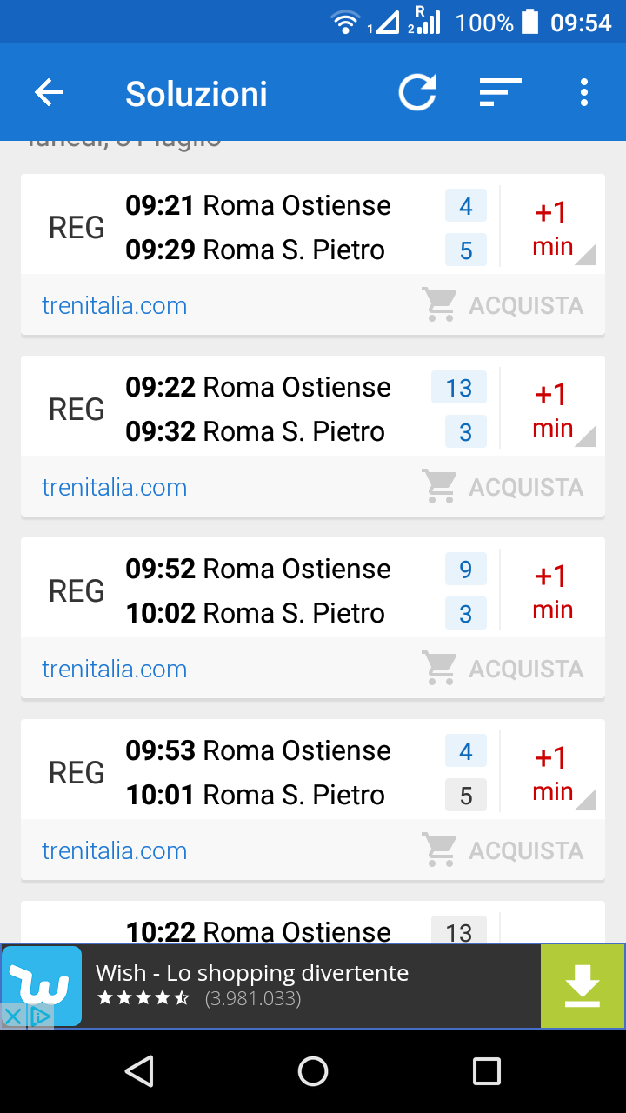Screen dimensions: 626x1113
Task: Open trenitalia.com link for 09:21 train
Action: 115,305
